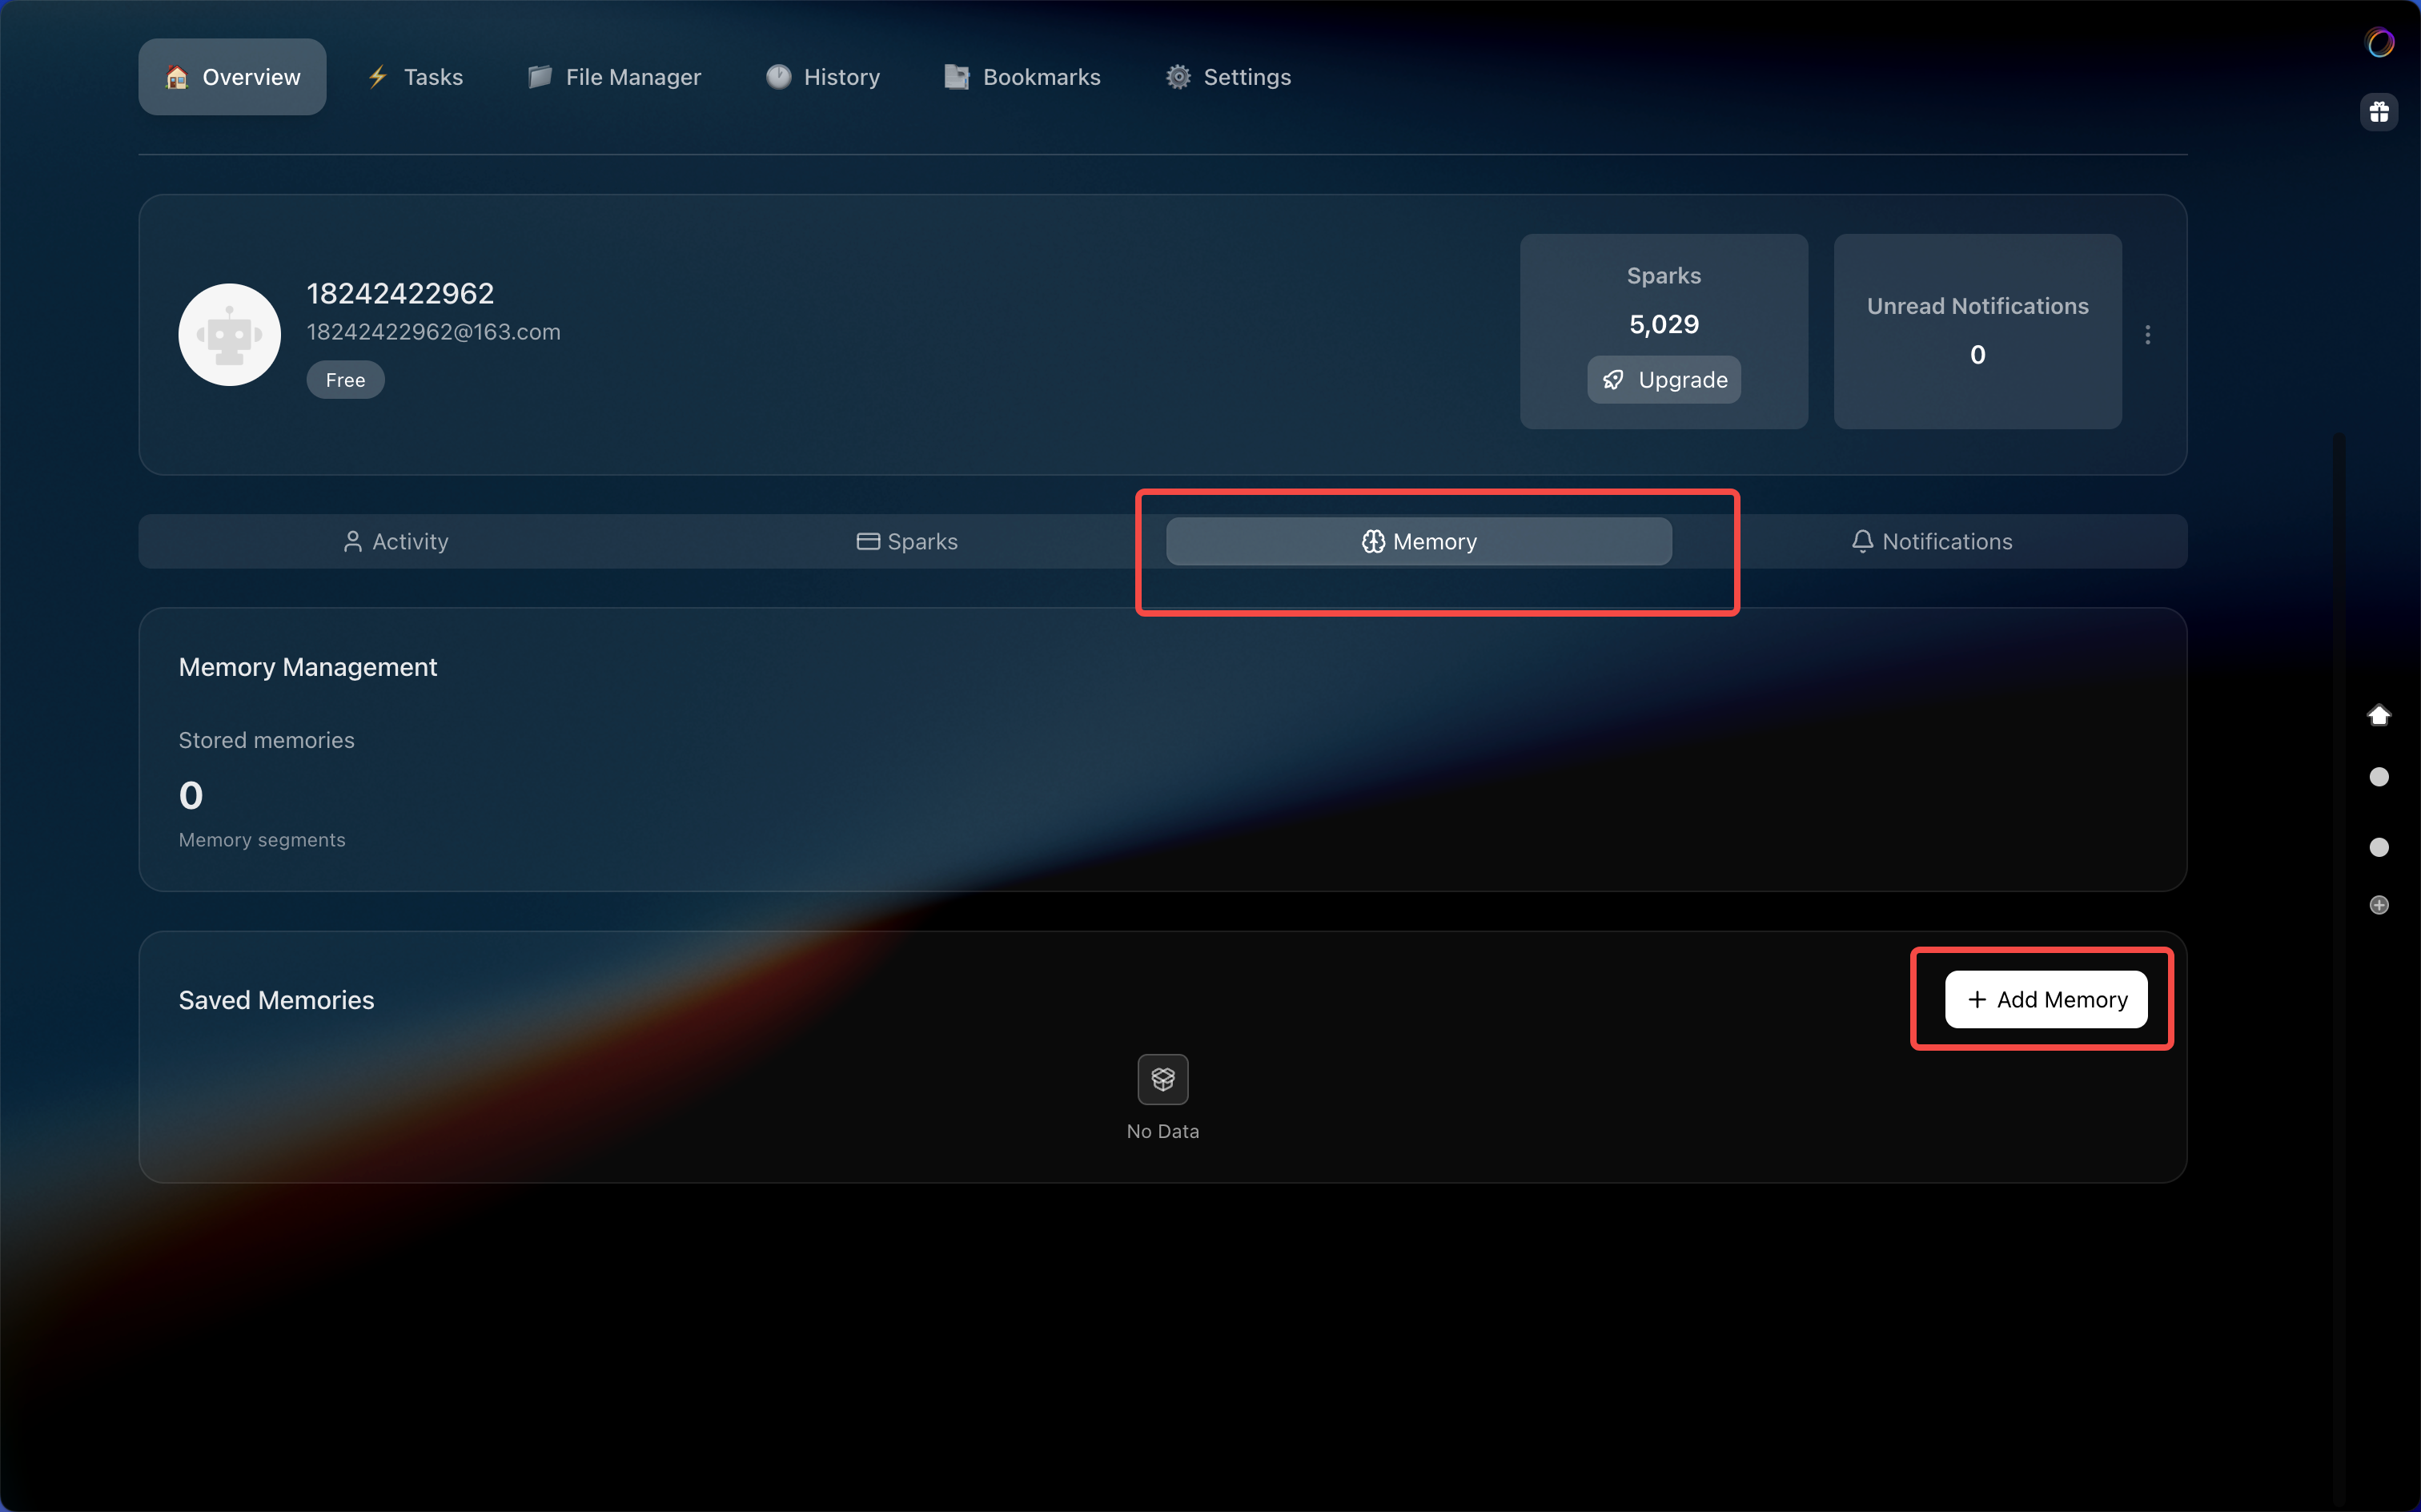Open File Manager from navigation

[615, 77]
